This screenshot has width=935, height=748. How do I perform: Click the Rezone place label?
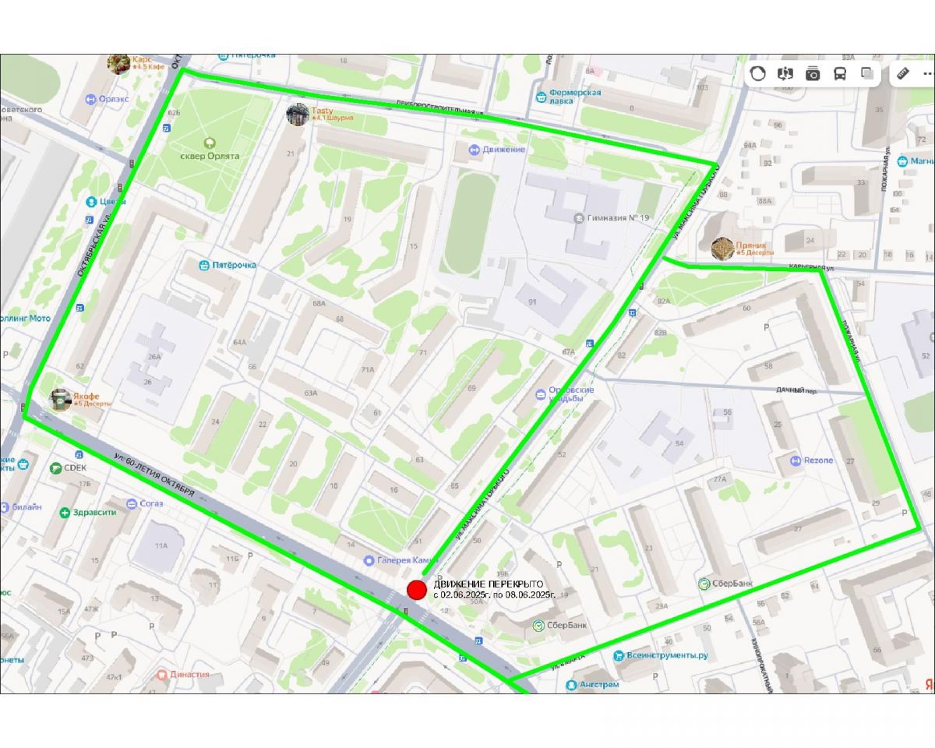click(x=819, y=460)
